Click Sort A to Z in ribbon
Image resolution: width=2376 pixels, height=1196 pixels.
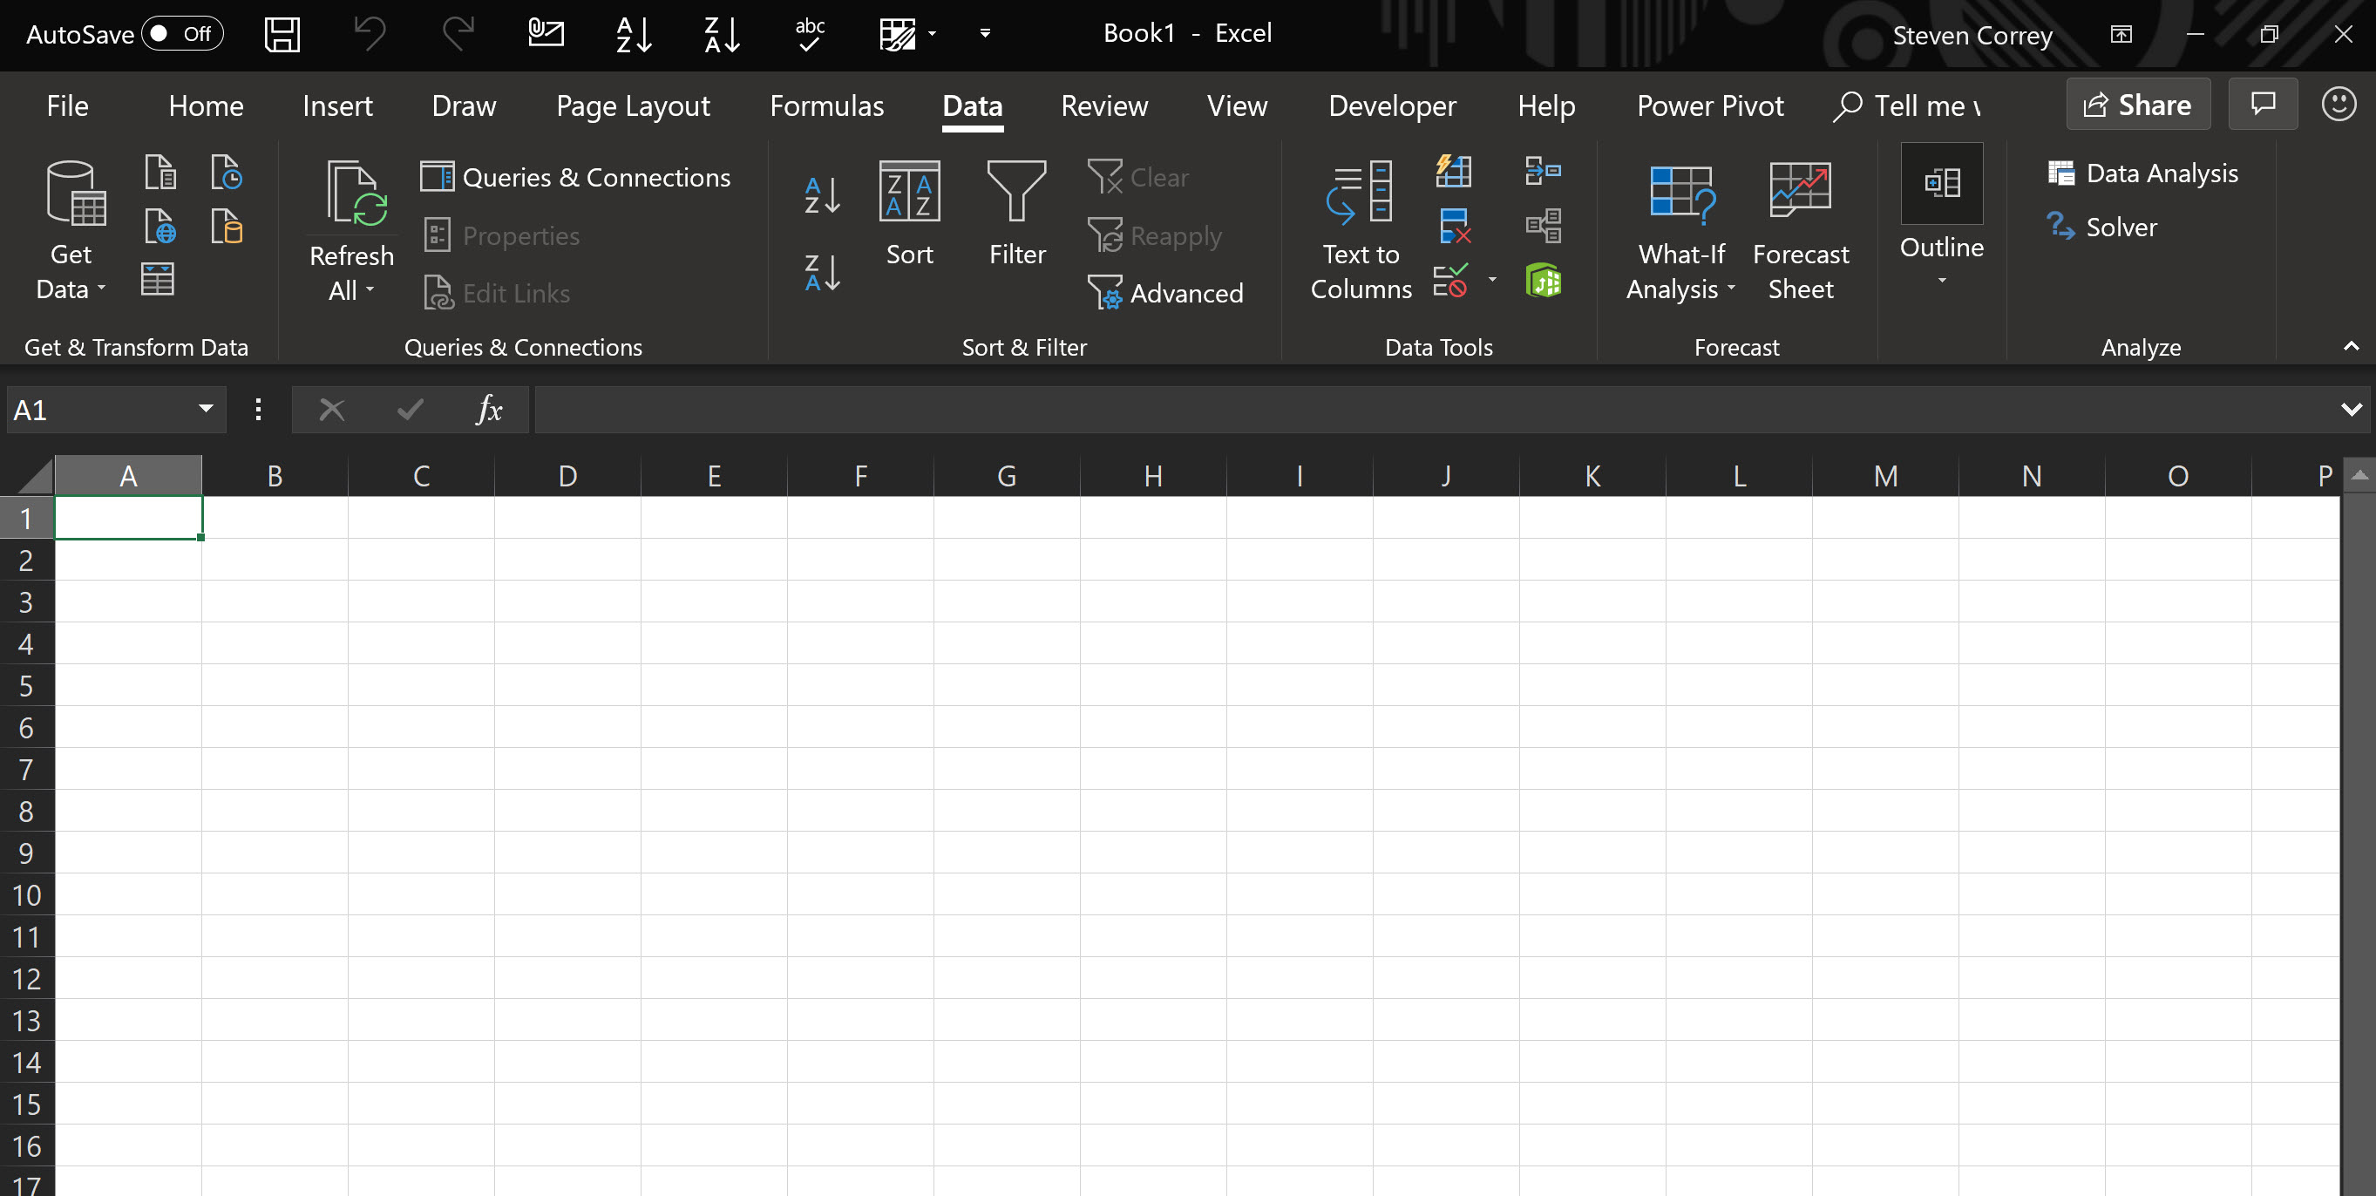click(x=821, y=195)
